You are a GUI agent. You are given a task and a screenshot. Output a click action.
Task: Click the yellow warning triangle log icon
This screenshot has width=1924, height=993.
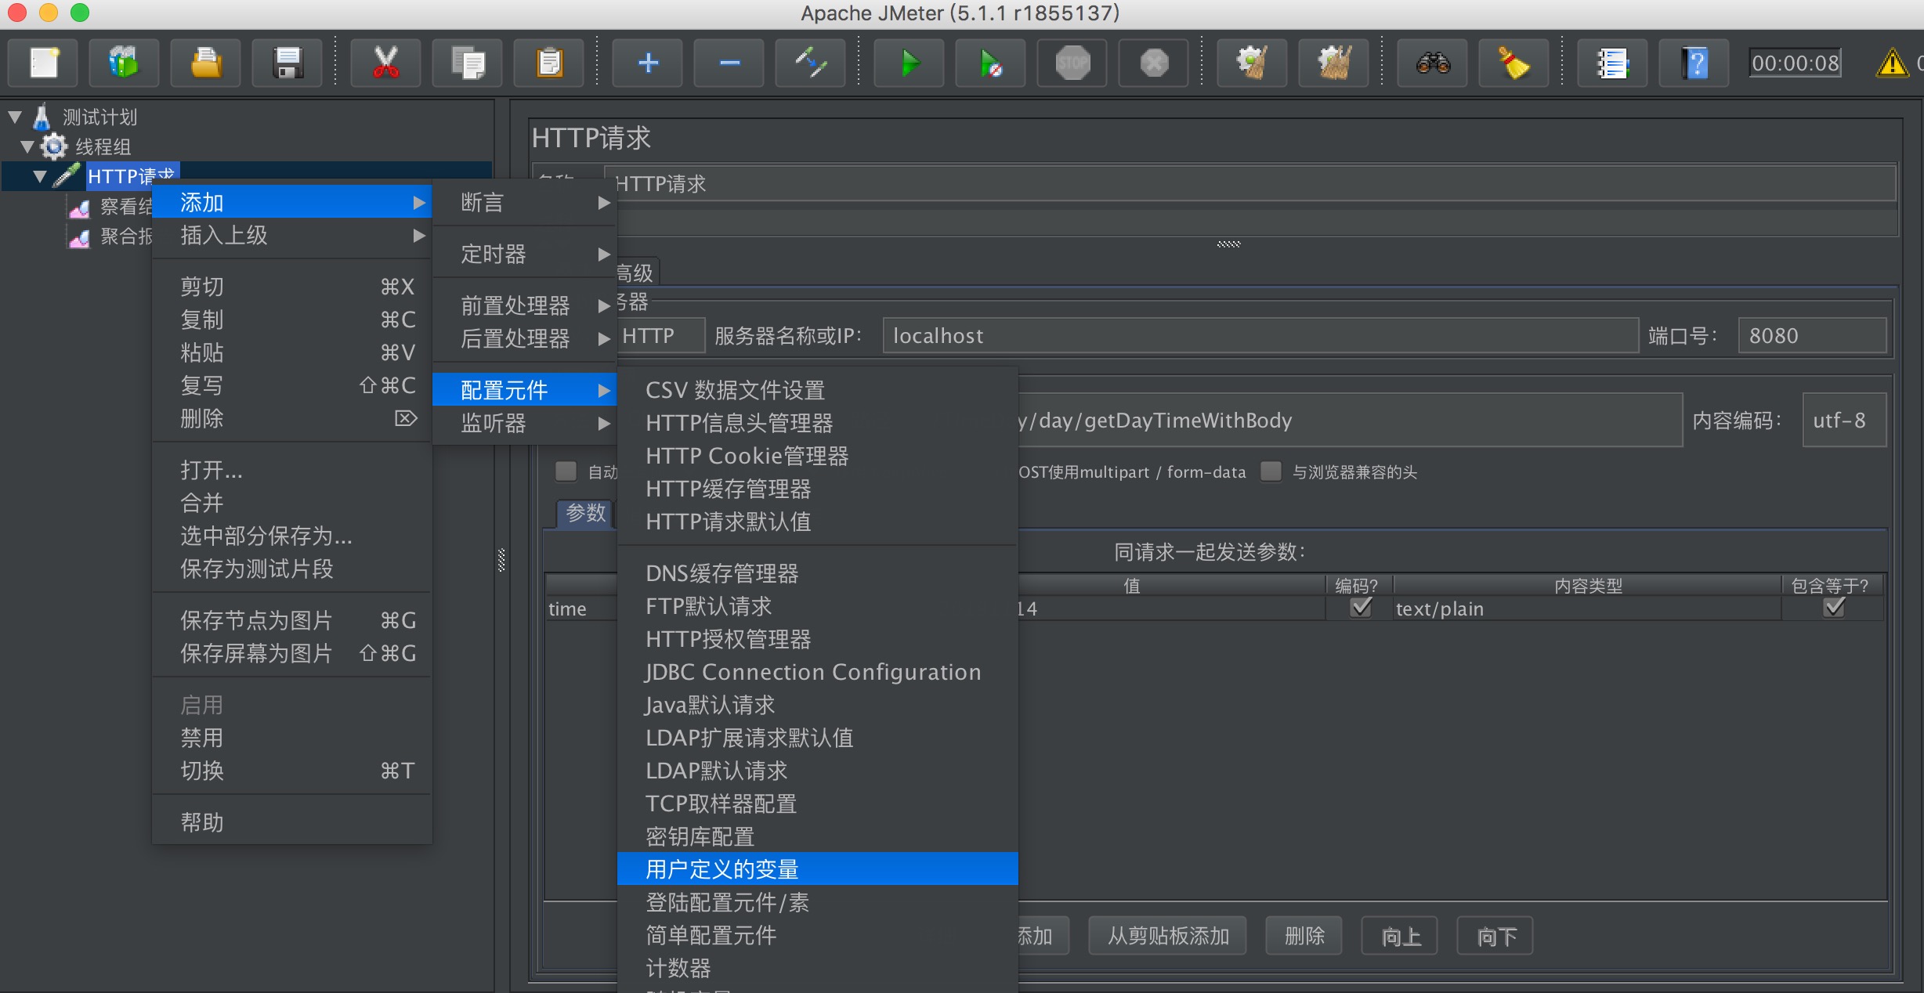click(x=1892, y=63)
